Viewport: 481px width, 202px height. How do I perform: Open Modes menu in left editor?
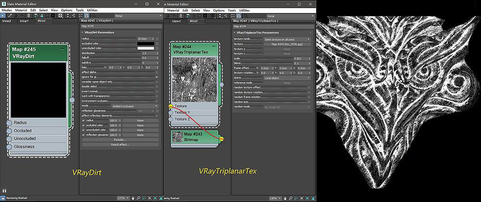pos(7,10)
